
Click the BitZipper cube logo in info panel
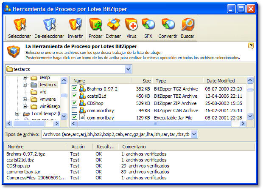14,51
